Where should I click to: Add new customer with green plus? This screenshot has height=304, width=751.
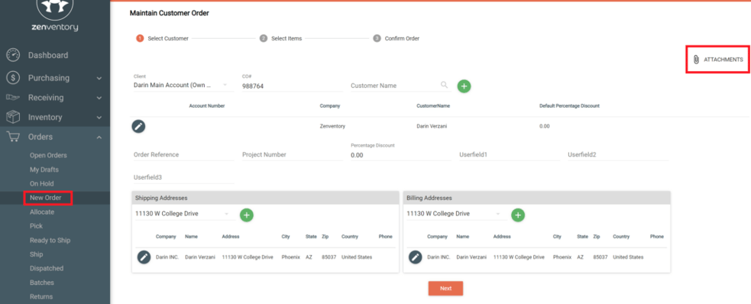464,86
